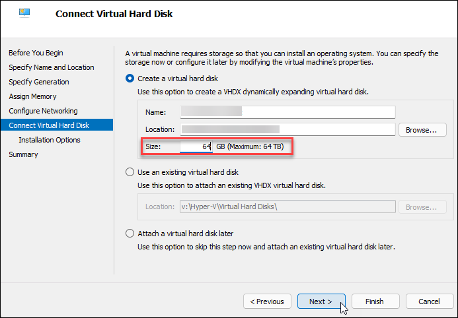Select the Connect Virtual Hard Disk step
Viewport: 458px width, 318px height.
click(48, 125)
